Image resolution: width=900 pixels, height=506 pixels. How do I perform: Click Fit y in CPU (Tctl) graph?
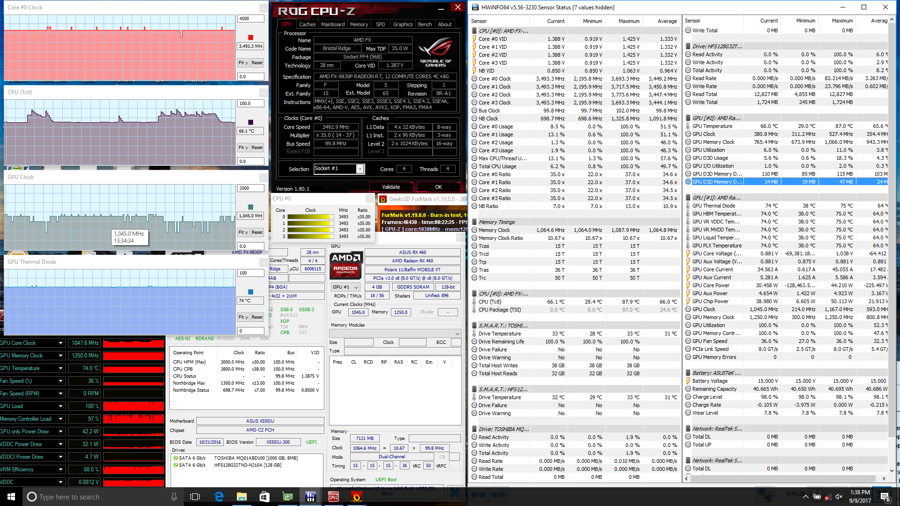[243, 148]
